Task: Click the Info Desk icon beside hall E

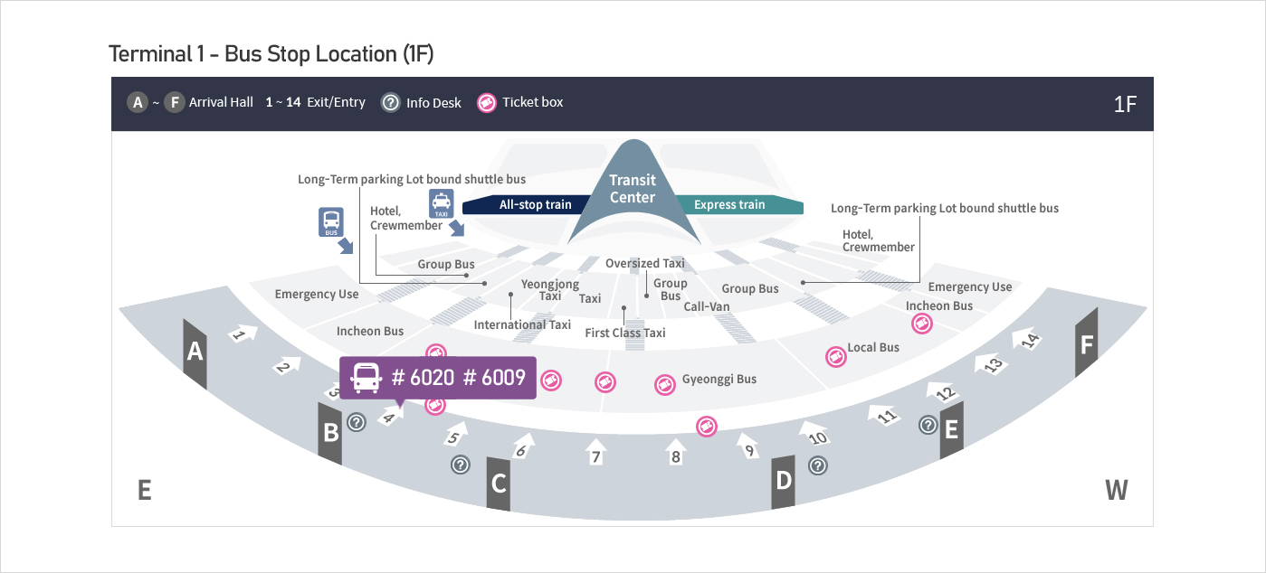Action: pos(928,424)
